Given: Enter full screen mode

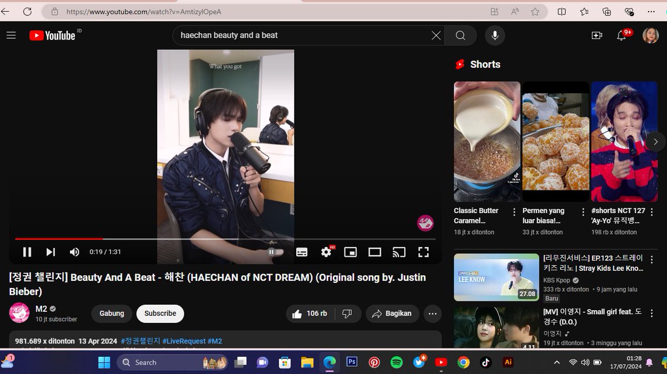Looking at the screenshot, I should [424, 252].
